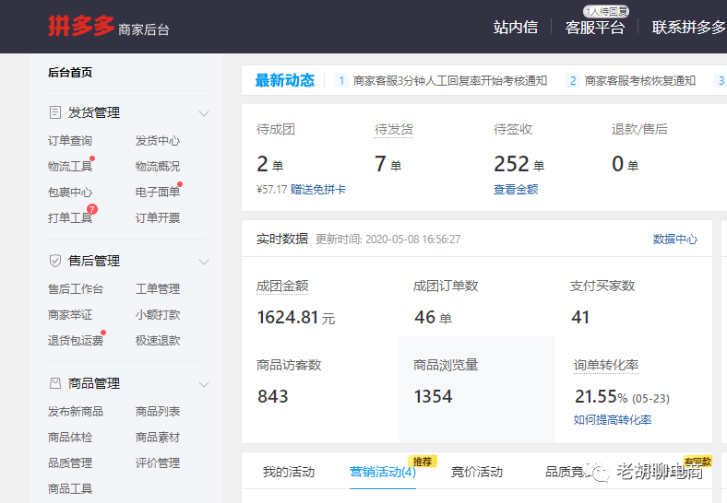Click the 售后管理 shield icon
Image resolution: width=727 pixels, height=503 pixels.
coord(55,261)
